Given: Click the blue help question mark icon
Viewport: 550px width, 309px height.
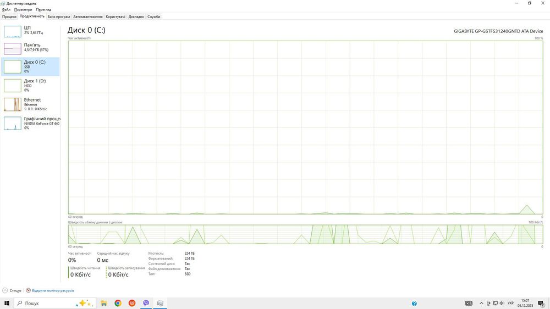Looking at the screenshot, I should pyautogui.click(x=414, y=304).
